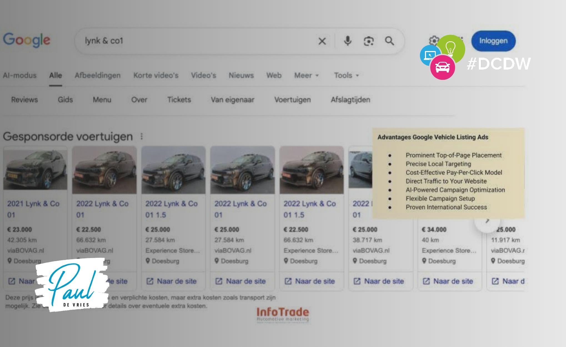The width and height of the screenshot is (566, 347).
Task: Switch to the Afbeeldingen tab
Action: pos(97,75)
